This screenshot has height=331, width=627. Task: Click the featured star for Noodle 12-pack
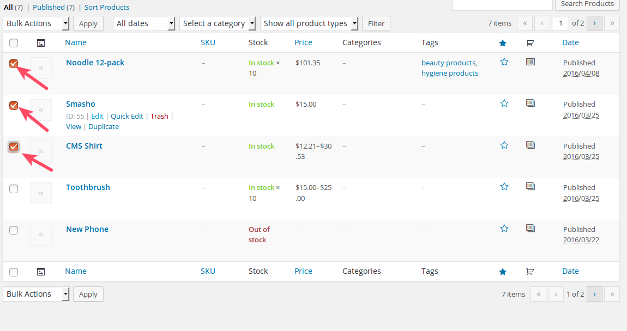pyautogui.click(x=504, y=62)
